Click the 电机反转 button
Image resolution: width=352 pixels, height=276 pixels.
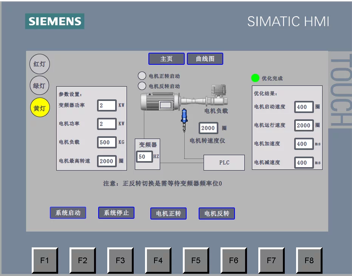tap(216, 213)
